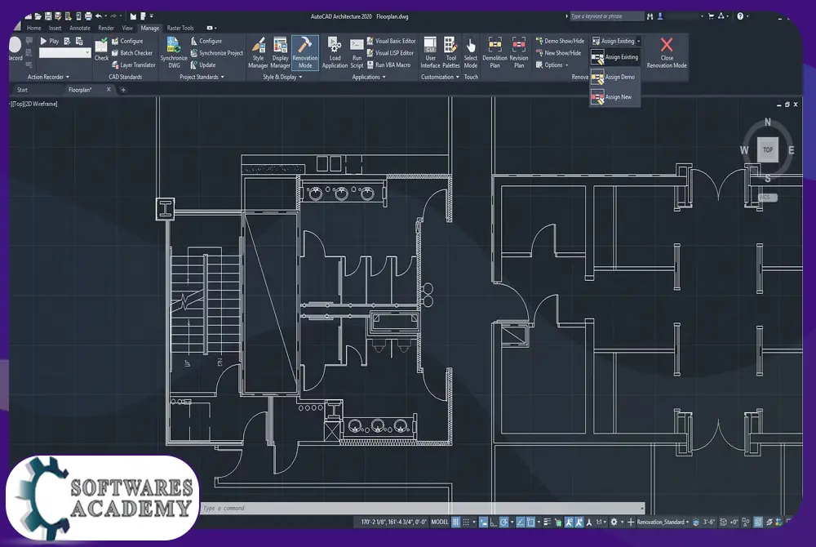
Task: Click the Save icon in Quick Access toolbar
Action: tap(48, 16)
